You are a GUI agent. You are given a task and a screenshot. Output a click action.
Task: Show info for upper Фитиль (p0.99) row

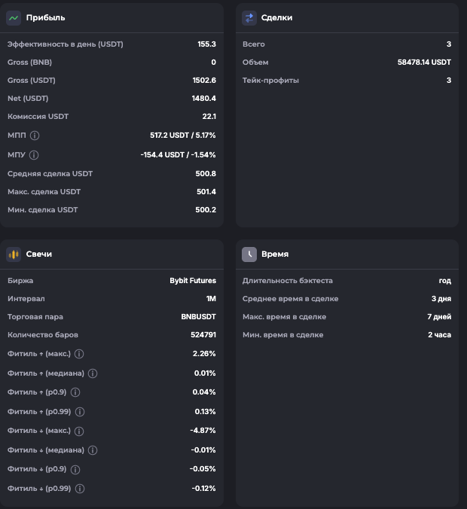coord(80,412)
